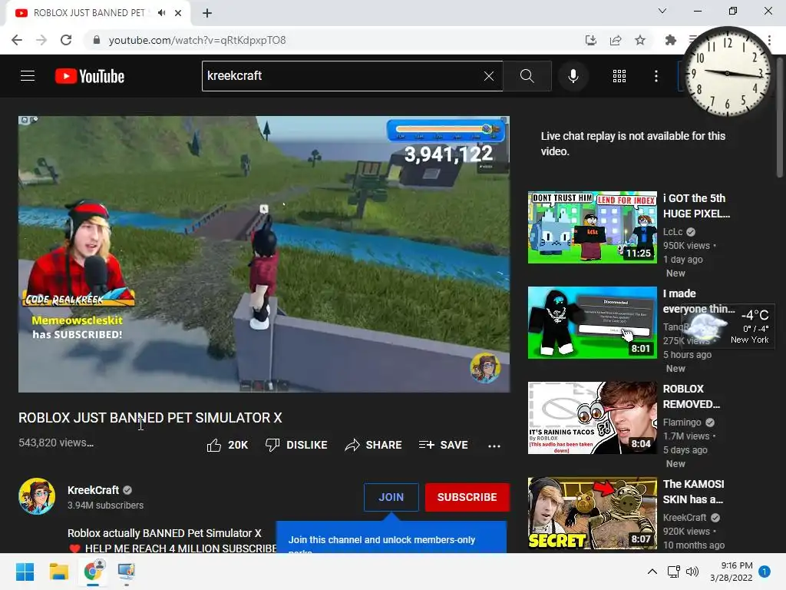Image resolution: width=786 pixels, height=590 pixels.
Task: Open notification center badge
Action: [x=765, y=572]
